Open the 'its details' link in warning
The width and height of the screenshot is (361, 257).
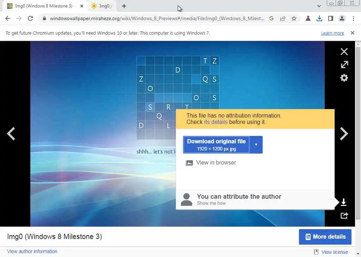coord(215,122)
